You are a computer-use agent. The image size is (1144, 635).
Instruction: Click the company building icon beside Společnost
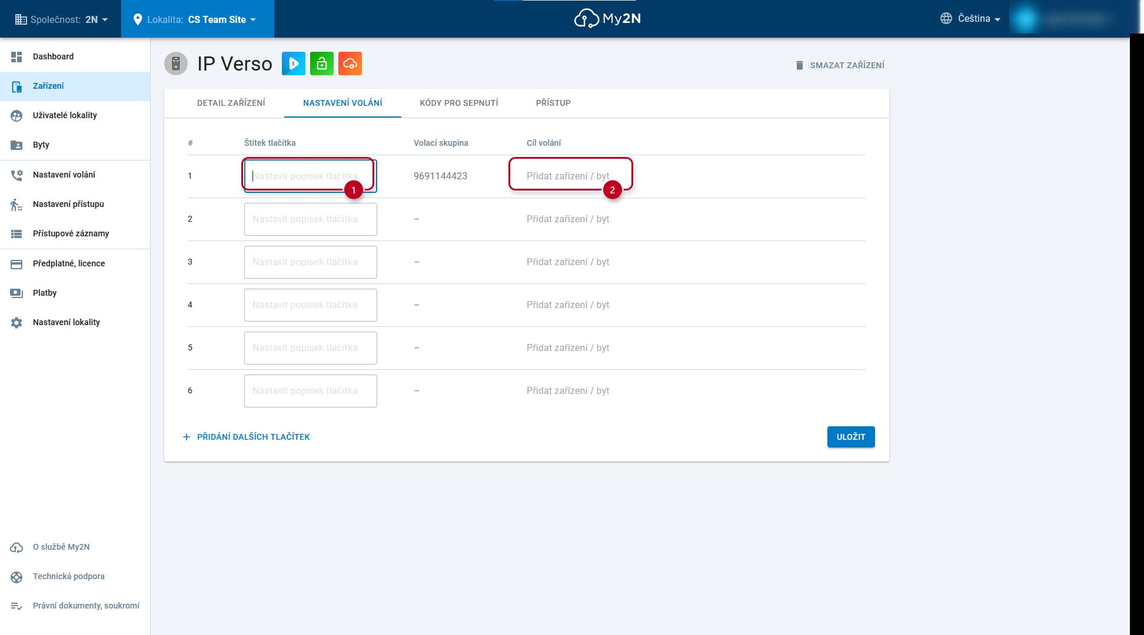click(21, 19)
